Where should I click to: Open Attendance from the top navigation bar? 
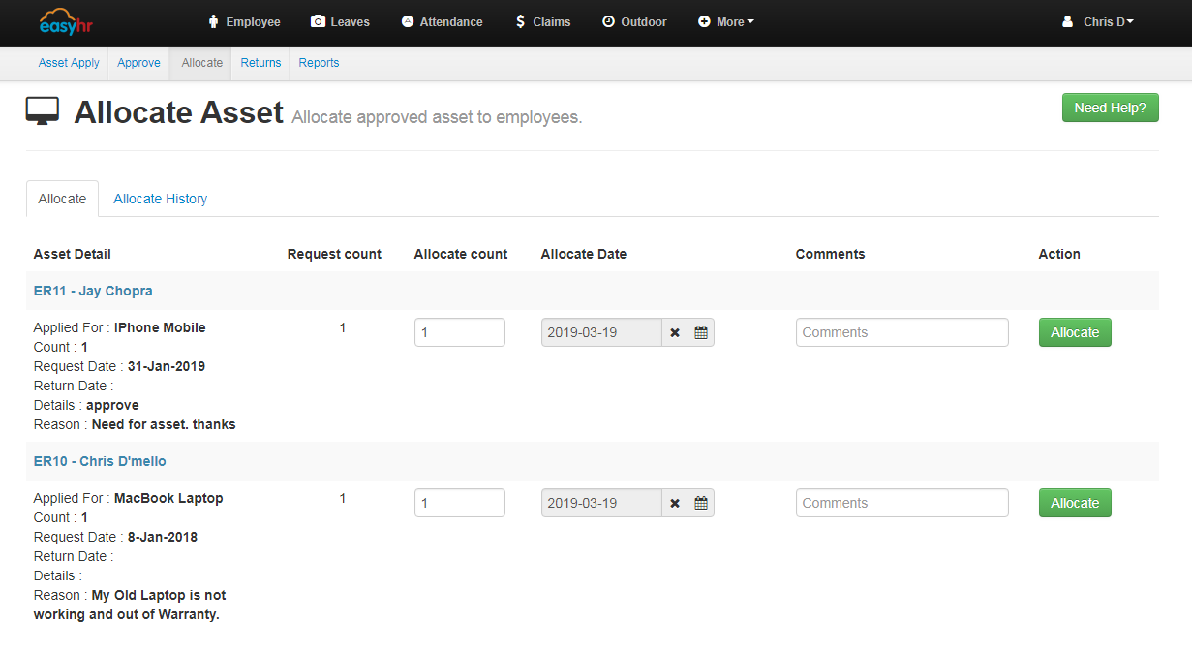(442, 22)
